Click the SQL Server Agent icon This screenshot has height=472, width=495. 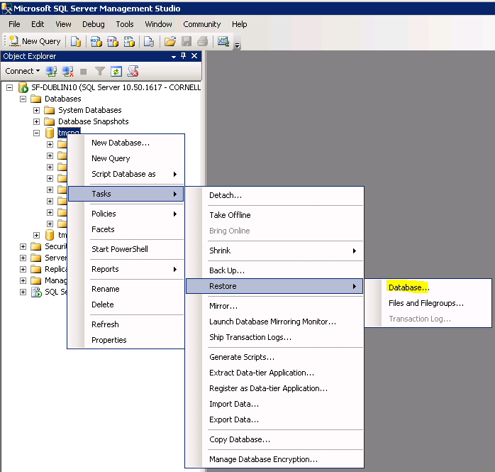(36, 292)
